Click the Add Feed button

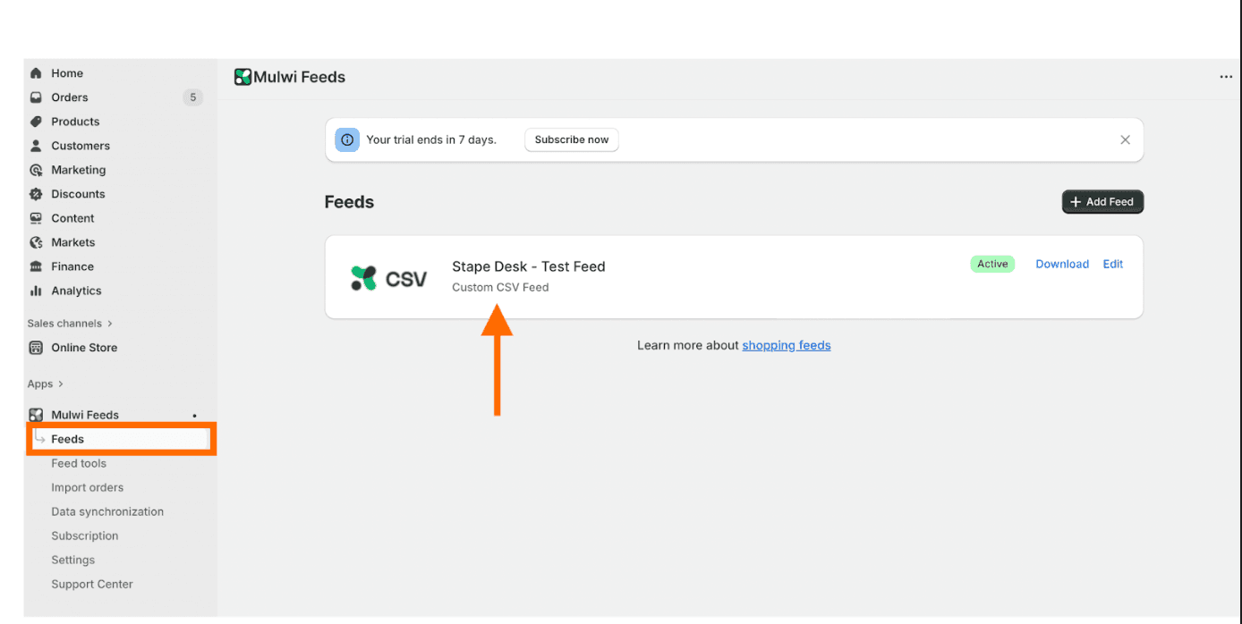point(1102,201)
